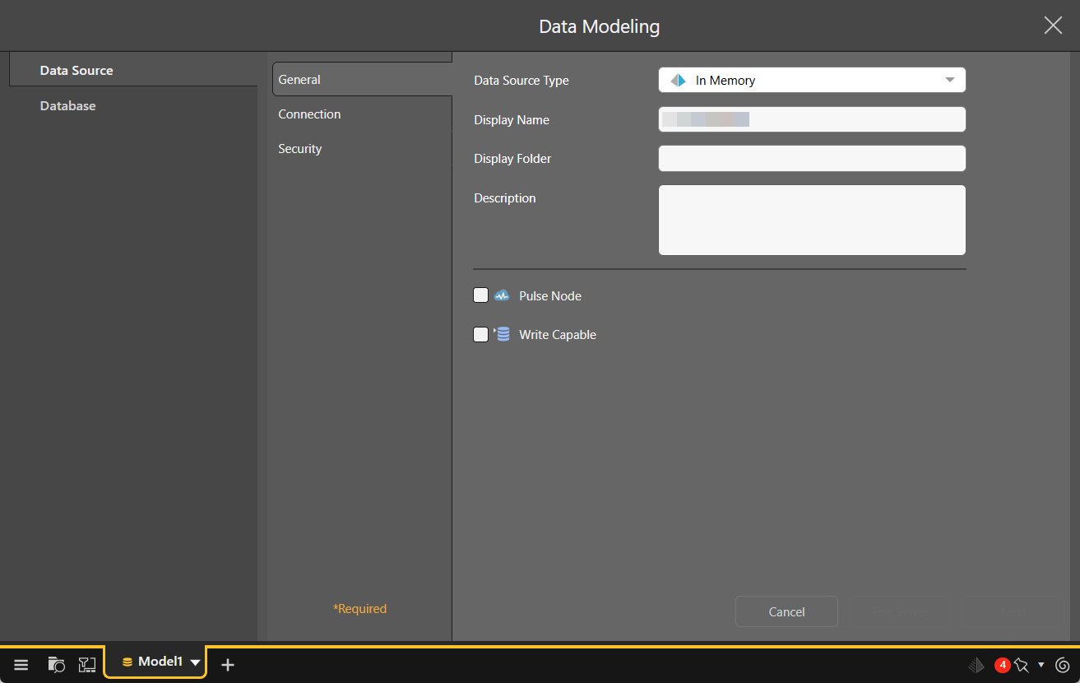Open the Data Source Type dropdown
Viewport: 1080px width, 683px height.
point(811,80)
